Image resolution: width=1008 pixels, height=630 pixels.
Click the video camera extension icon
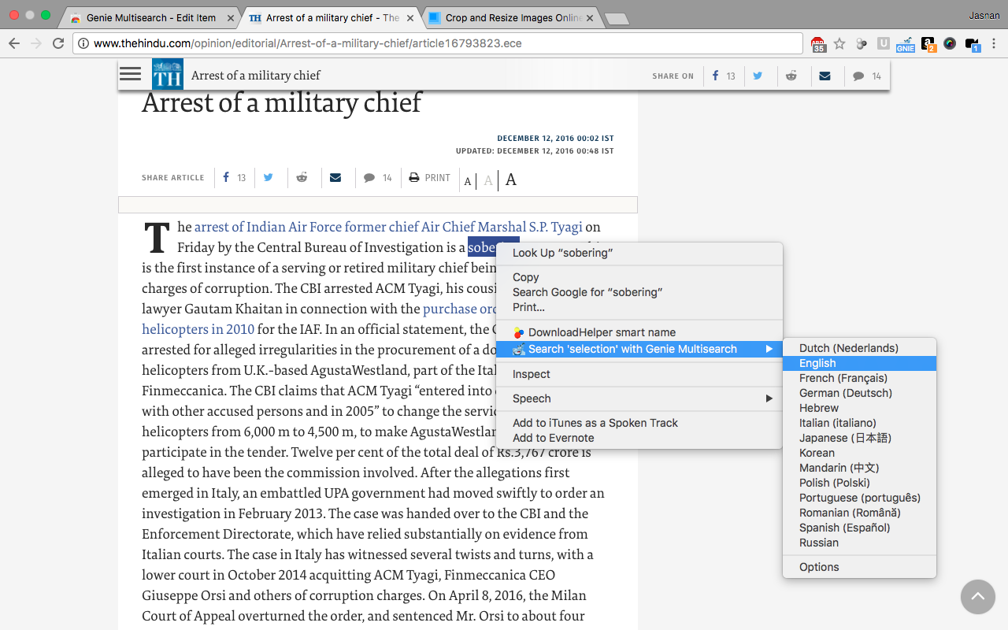[973, 44]
